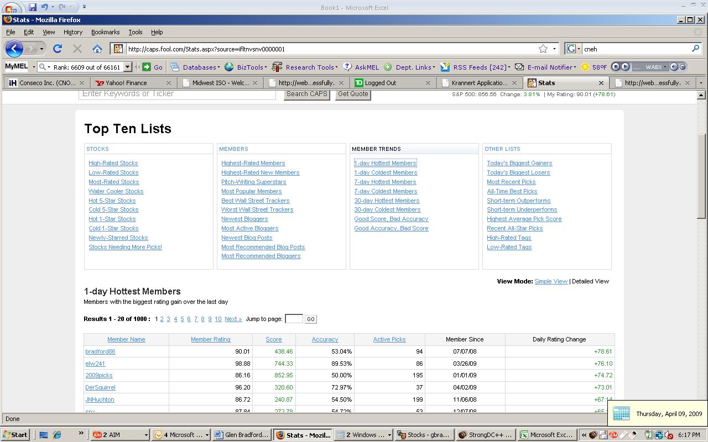This screenshot has height=442, width=708.
Task: Open member bradford86 profile
Action: (100, 351)
